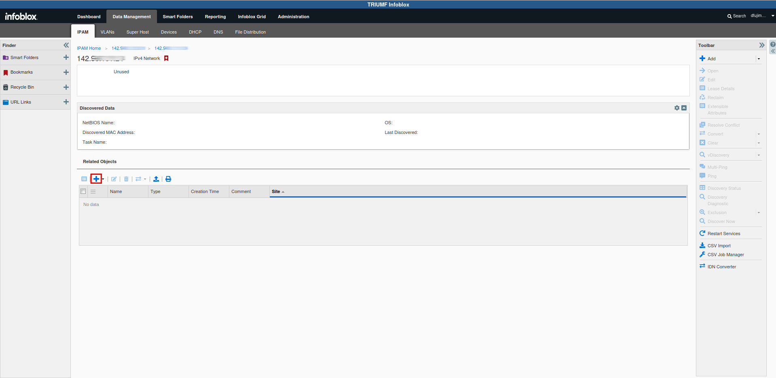This screenshot has height=378, width=776.
Task: Expand the Add dropdown arrow in Toolbar
Action: click(x=759, y=59)
